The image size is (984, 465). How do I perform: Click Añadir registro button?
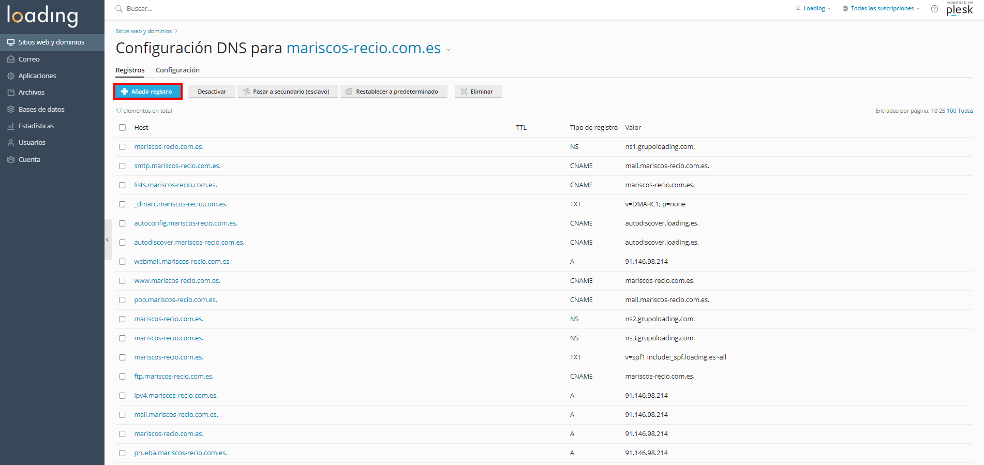click(x=148, y=92)
